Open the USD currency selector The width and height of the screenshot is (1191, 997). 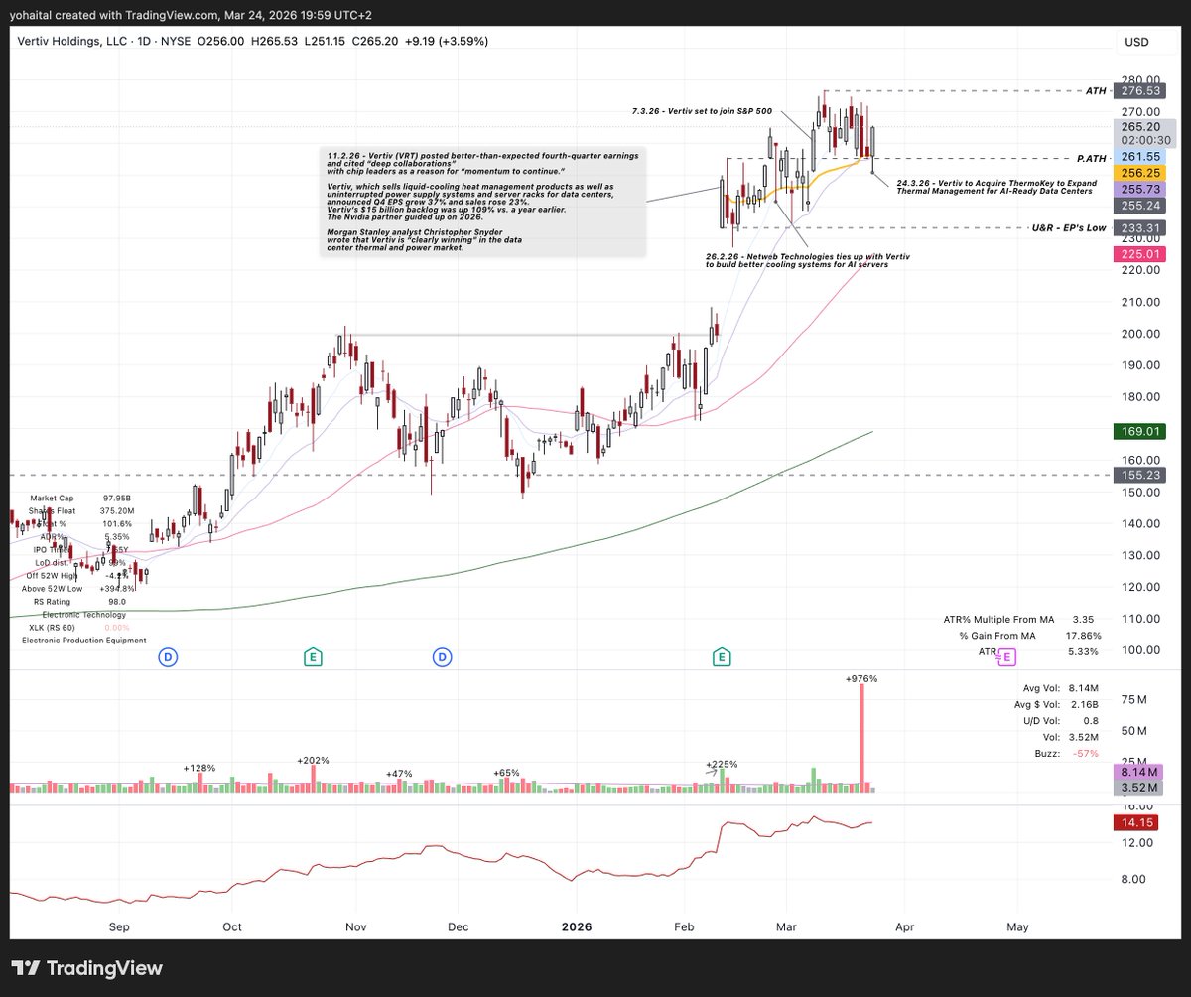(1135, 42)
